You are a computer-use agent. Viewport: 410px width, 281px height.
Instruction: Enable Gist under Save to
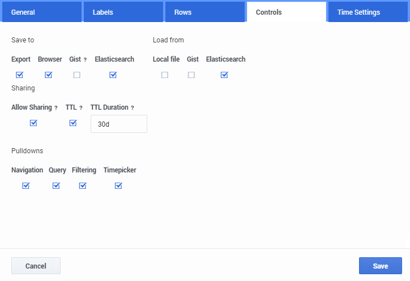point(76,75)
